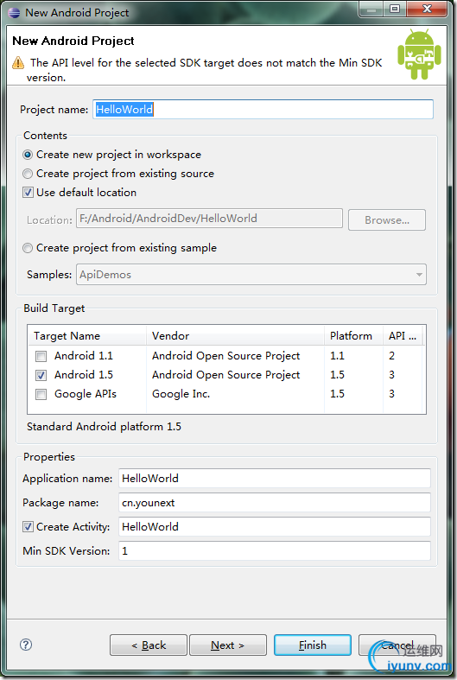The width and height of the screenshot is (457, 680).
Task: Click the Package name field cn.younext
Action: coord(275,503)
